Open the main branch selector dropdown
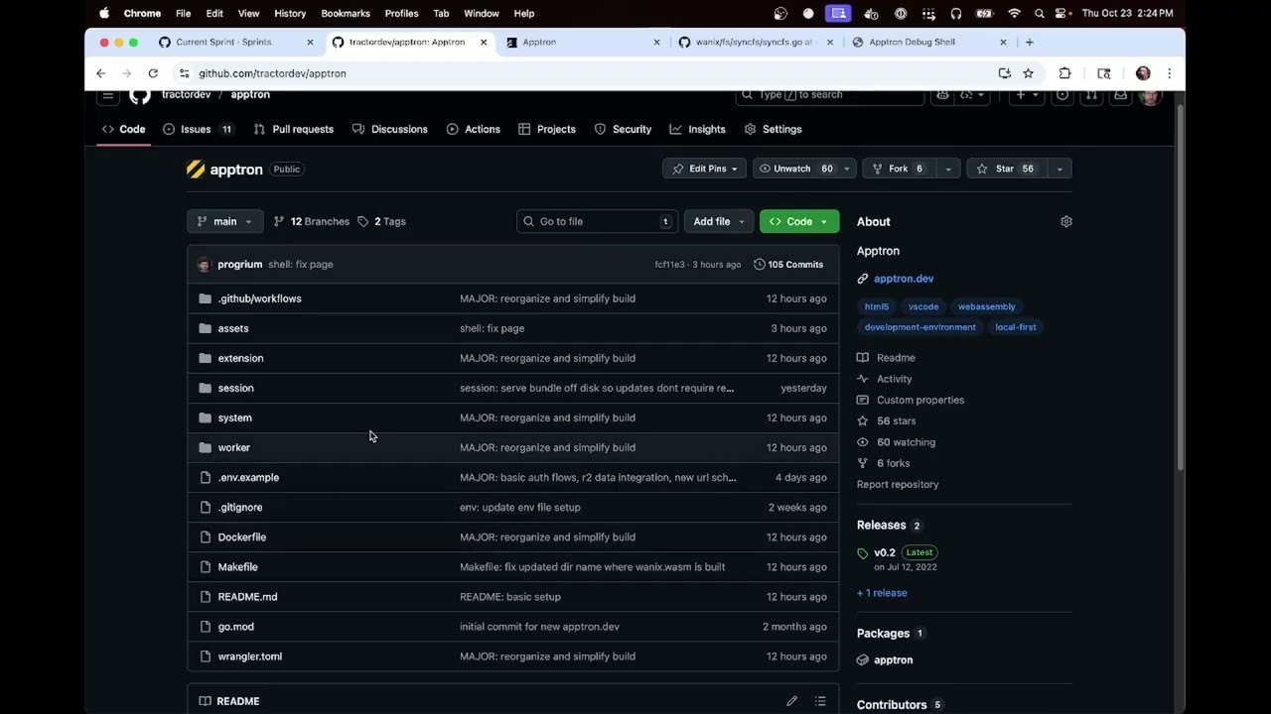This screenshot has height=714, width=1271. point(225,221)
